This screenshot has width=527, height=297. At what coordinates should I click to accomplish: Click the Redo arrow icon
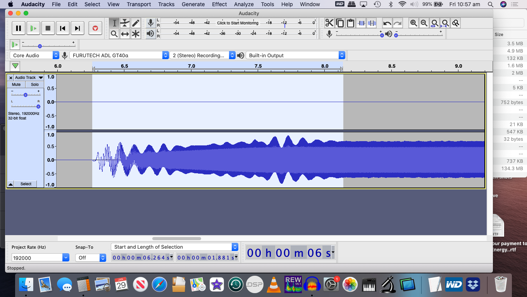click(398, 23)
